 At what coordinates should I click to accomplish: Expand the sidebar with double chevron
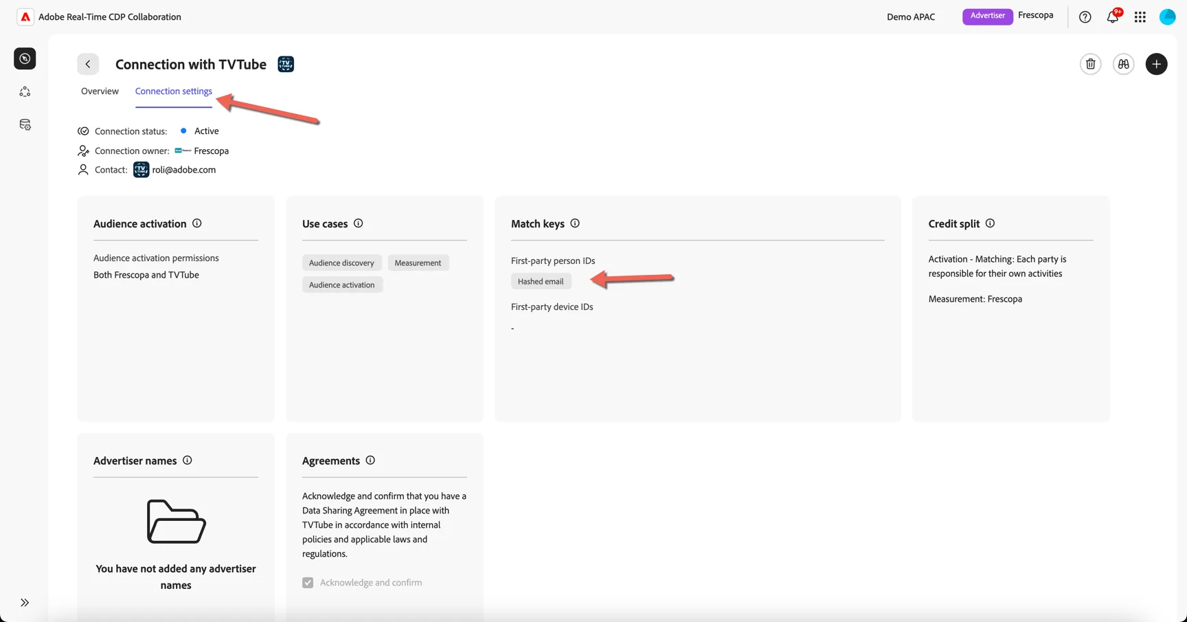point(25,603)
